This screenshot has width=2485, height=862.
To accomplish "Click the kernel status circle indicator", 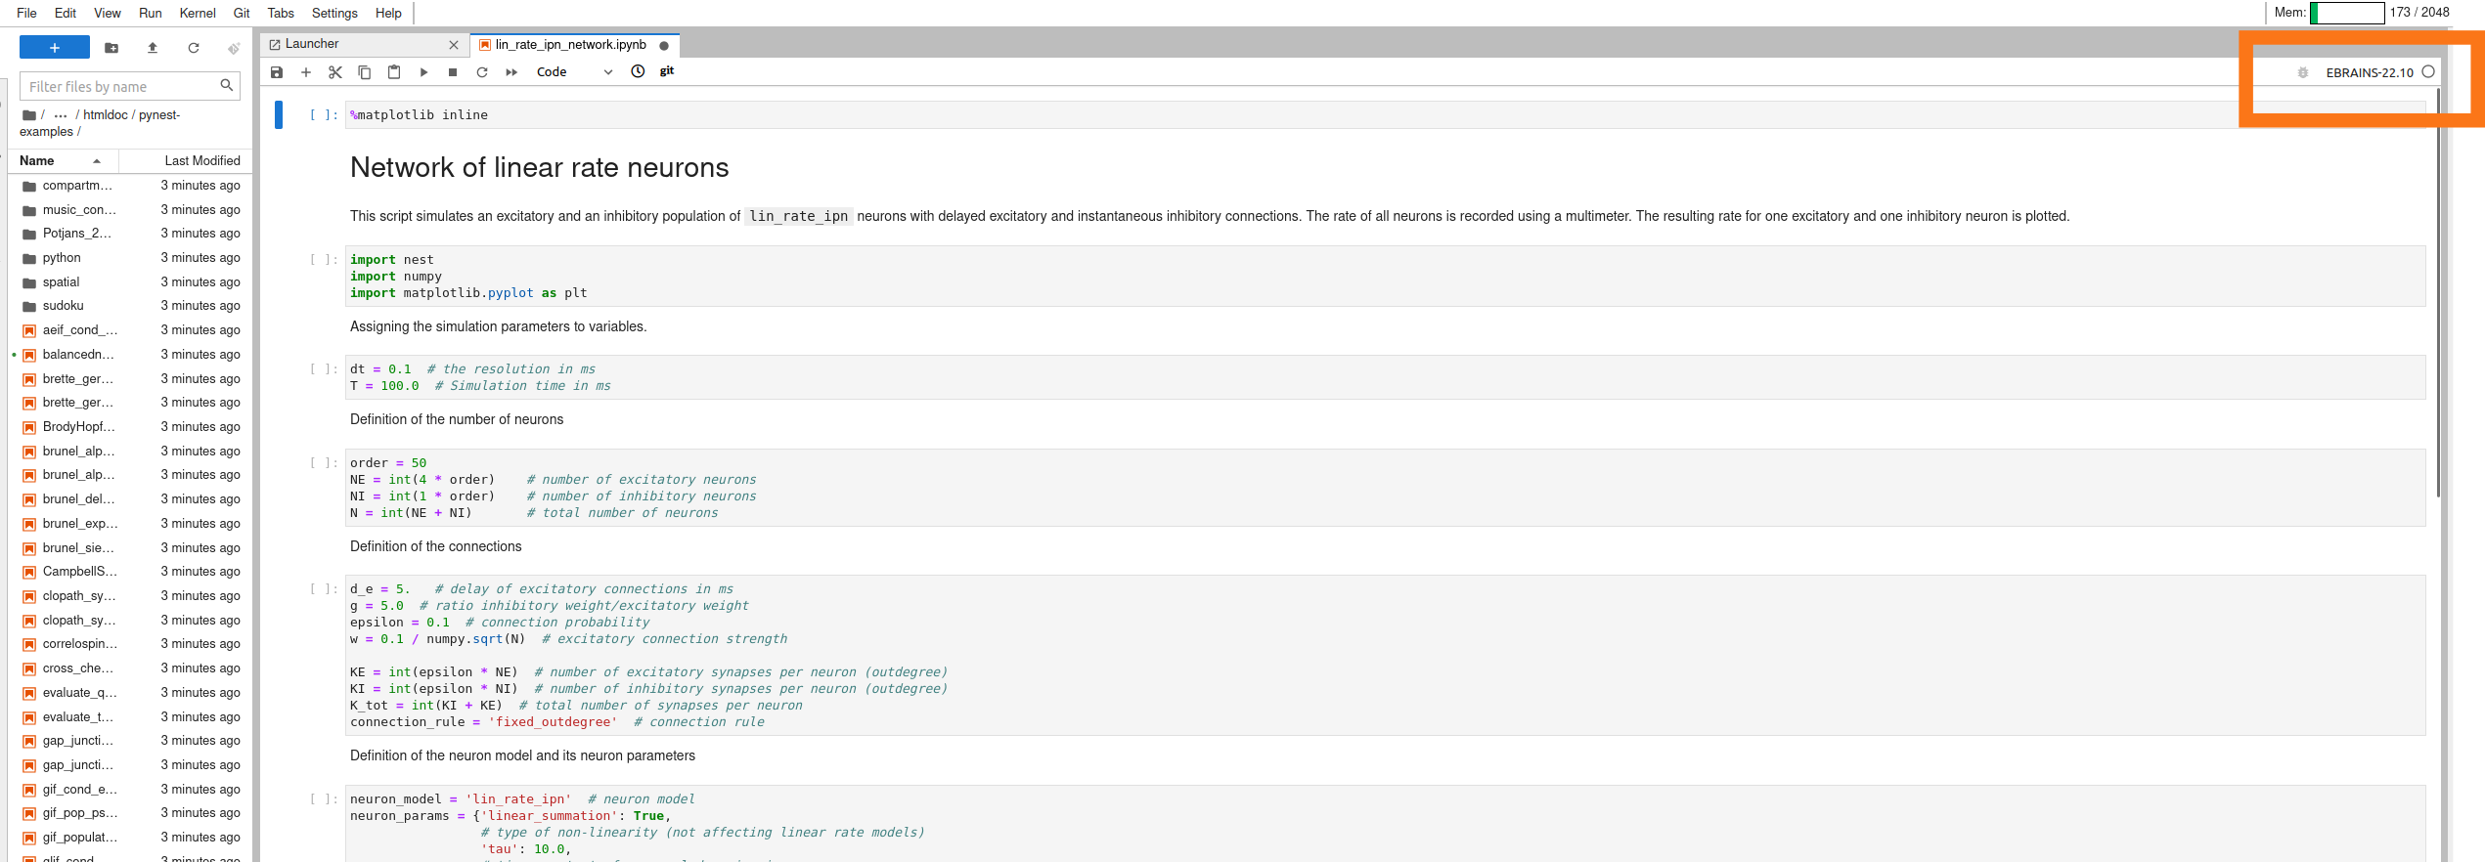I will 2428,72.
